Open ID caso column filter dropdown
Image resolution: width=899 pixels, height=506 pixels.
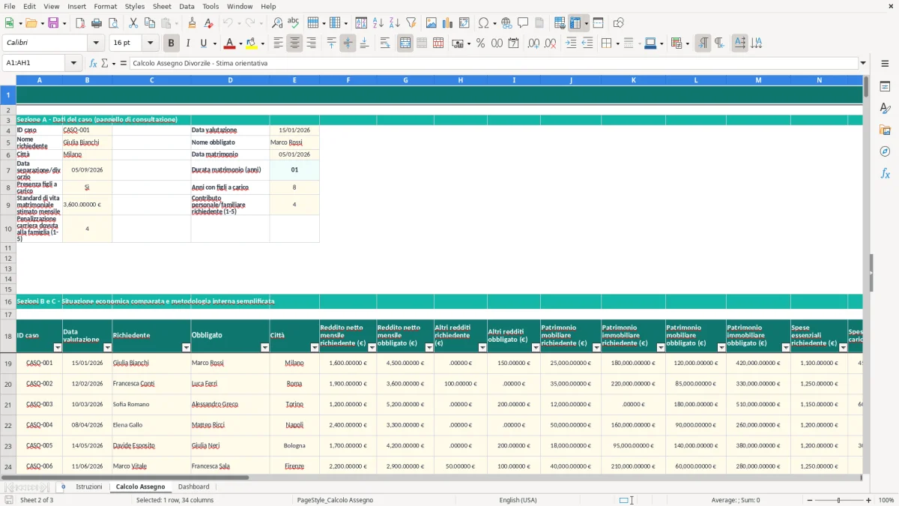tap(58, 348)
